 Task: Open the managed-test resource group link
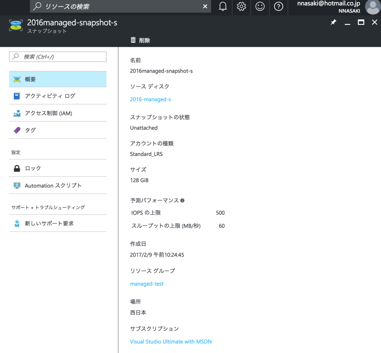147,284
